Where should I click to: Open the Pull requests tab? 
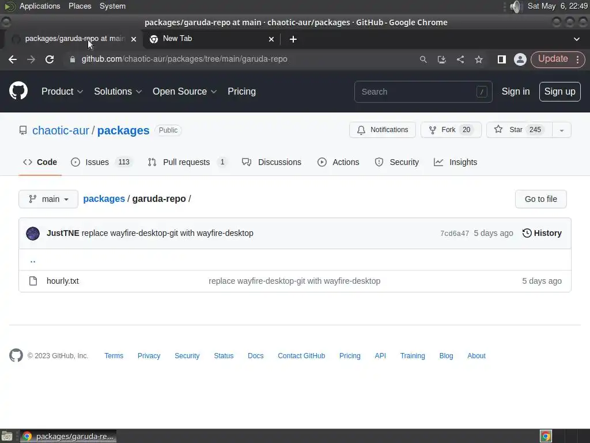[187, 162]
